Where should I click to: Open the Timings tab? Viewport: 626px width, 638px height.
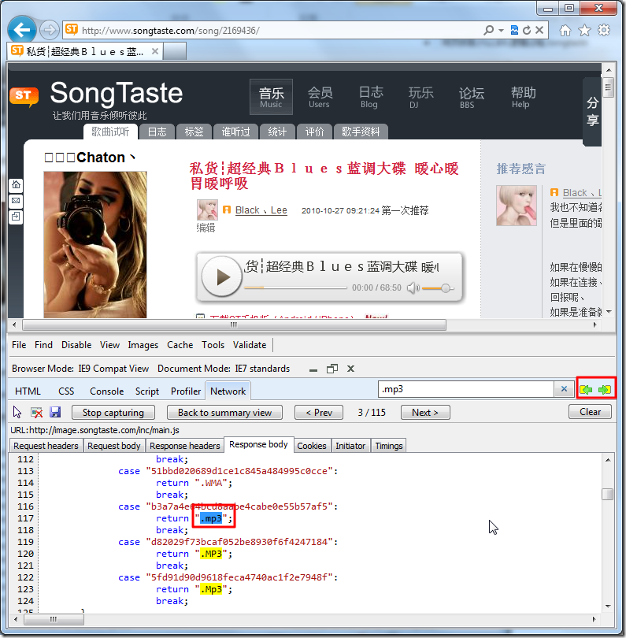[389, 446]
